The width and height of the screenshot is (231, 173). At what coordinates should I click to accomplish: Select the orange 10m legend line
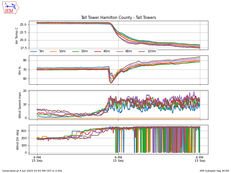click(x=54, y=51)
